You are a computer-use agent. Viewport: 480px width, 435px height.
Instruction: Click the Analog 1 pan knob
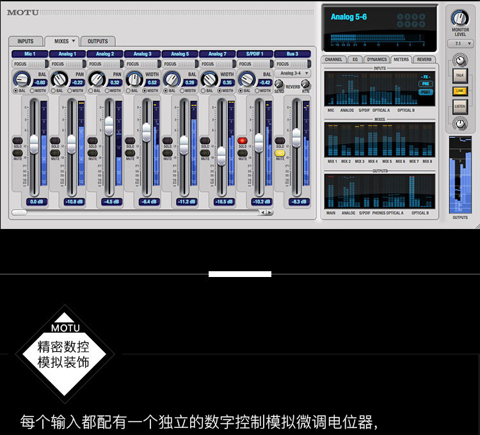coord(60,79)
